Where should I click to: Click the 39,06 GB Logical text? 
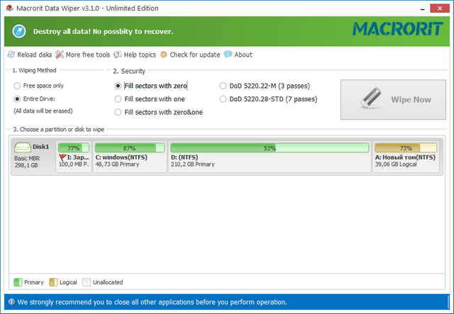tap(396, 164)
